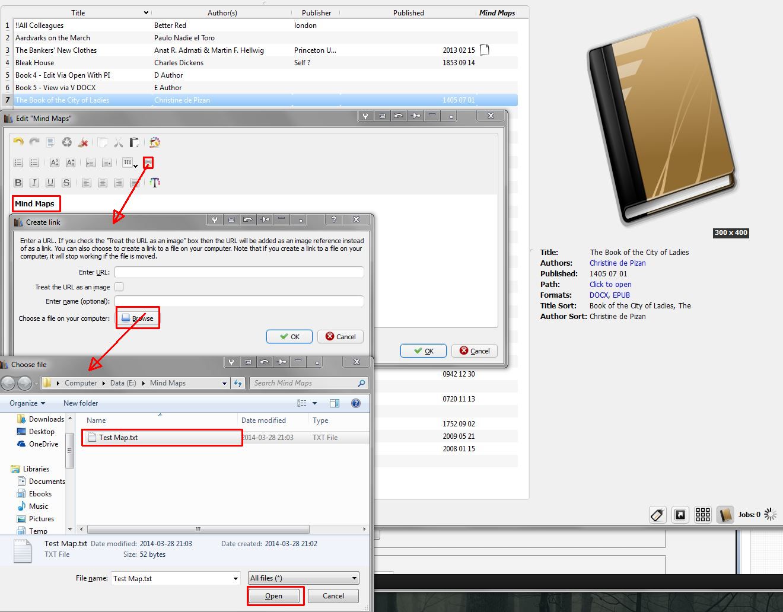Click the Redo icon in the editor toolbar
This screenshot has height=612, width=783.
pos(34,142)
